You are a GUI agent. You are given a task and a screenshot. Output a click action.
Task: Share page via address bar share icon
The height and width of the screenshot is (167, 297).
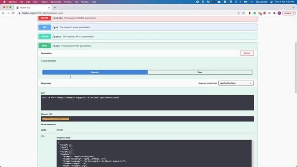[239, 13]
